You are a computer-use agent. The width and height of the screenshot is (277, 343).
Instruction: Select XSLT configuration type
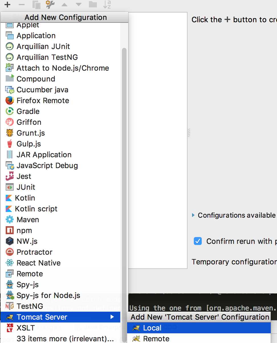(x=60, y=328)
